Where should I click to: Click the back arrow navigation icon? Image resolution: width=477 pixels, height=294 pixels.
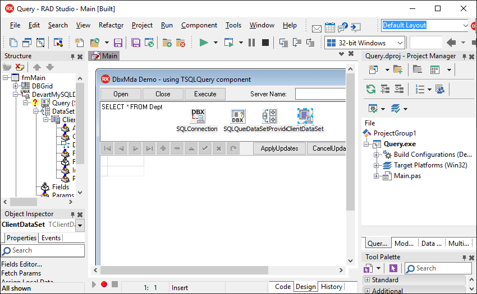pos(451,43)
